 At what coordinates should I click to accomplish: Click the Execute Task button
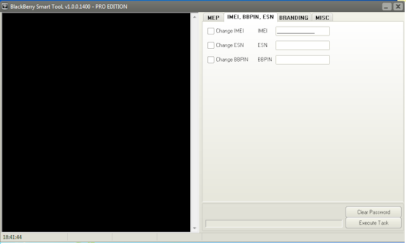(374, 223)
